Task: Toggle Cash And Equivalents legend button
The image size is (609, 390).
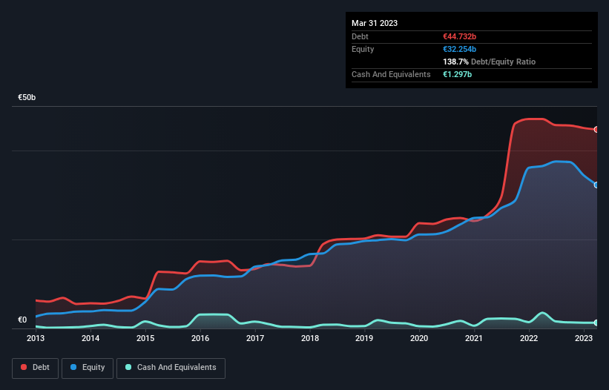Action: [x=171, y=368]
